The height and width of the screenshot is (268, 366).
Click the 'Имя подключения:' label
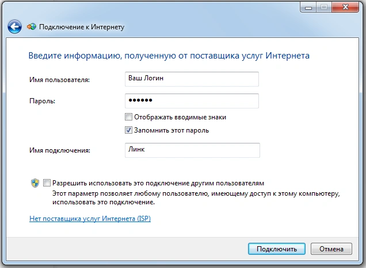click(x=60, y=150)
